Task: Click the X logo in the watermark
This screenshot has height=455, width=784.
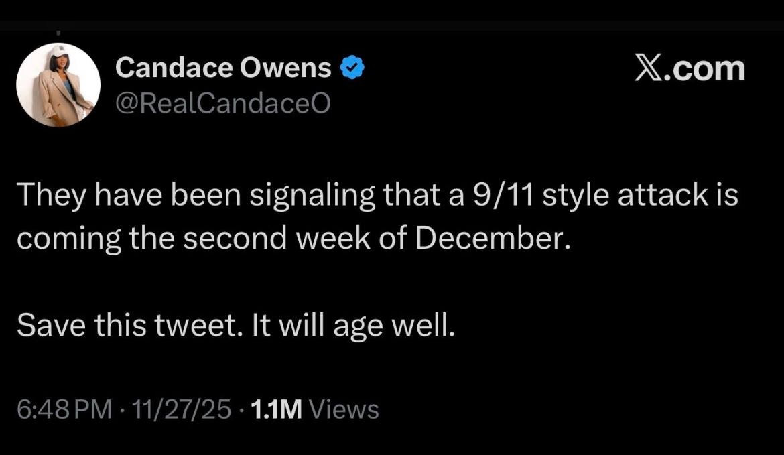Action: pyautogui.click(x=649, y=68)
